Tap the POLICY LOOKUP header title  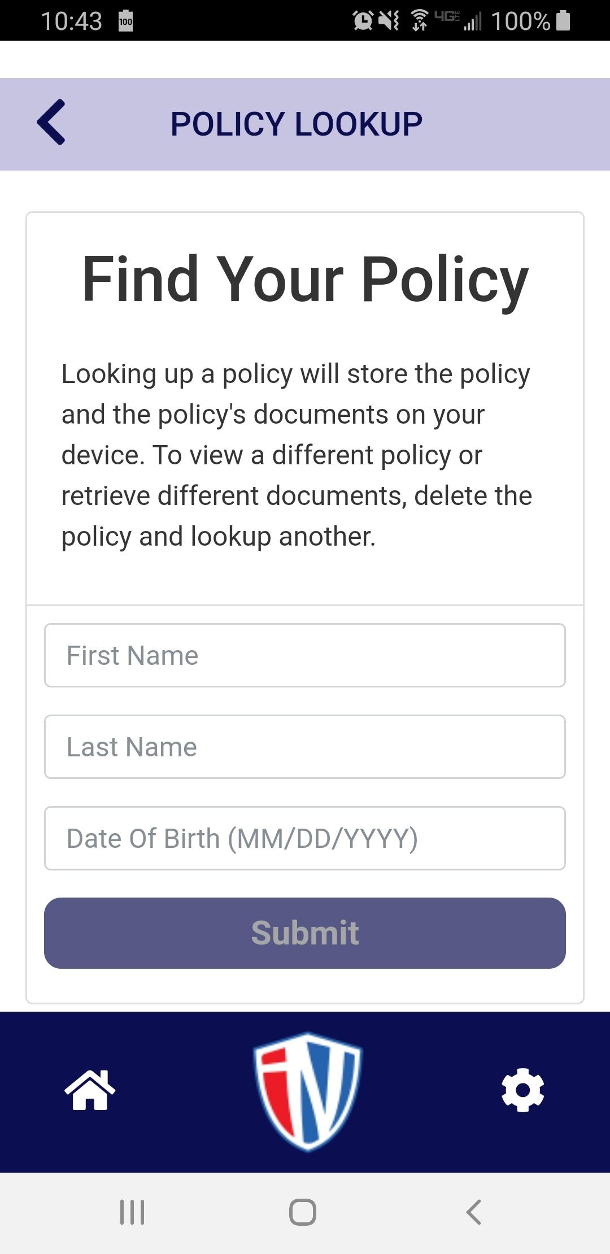coord(297,124)
